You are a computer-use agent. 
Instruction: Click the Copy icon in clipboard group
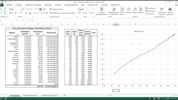pyautogui.click(x=5, y=11)
